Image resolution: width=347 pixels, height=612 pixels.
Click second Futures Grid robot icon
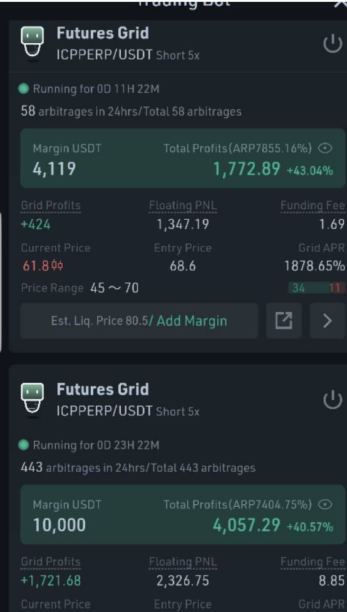(x=33, y=400)
